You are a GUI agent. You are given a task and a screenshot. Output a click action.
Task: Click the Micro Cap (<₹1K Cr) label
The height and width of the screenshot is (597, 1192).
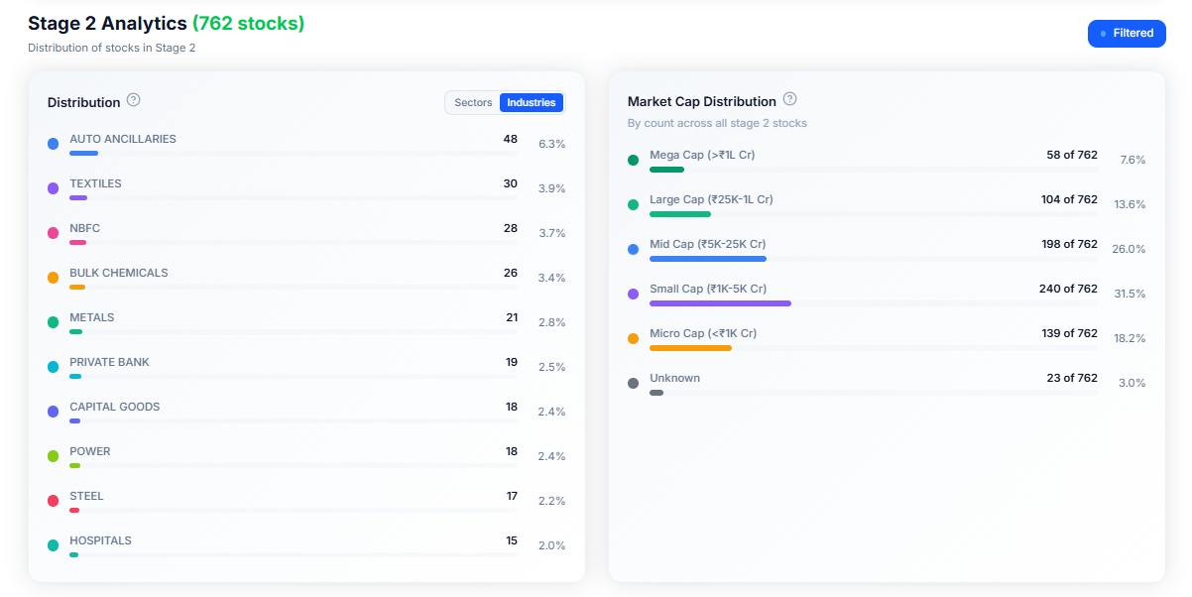pyautogui.click(x=703, y=333)
